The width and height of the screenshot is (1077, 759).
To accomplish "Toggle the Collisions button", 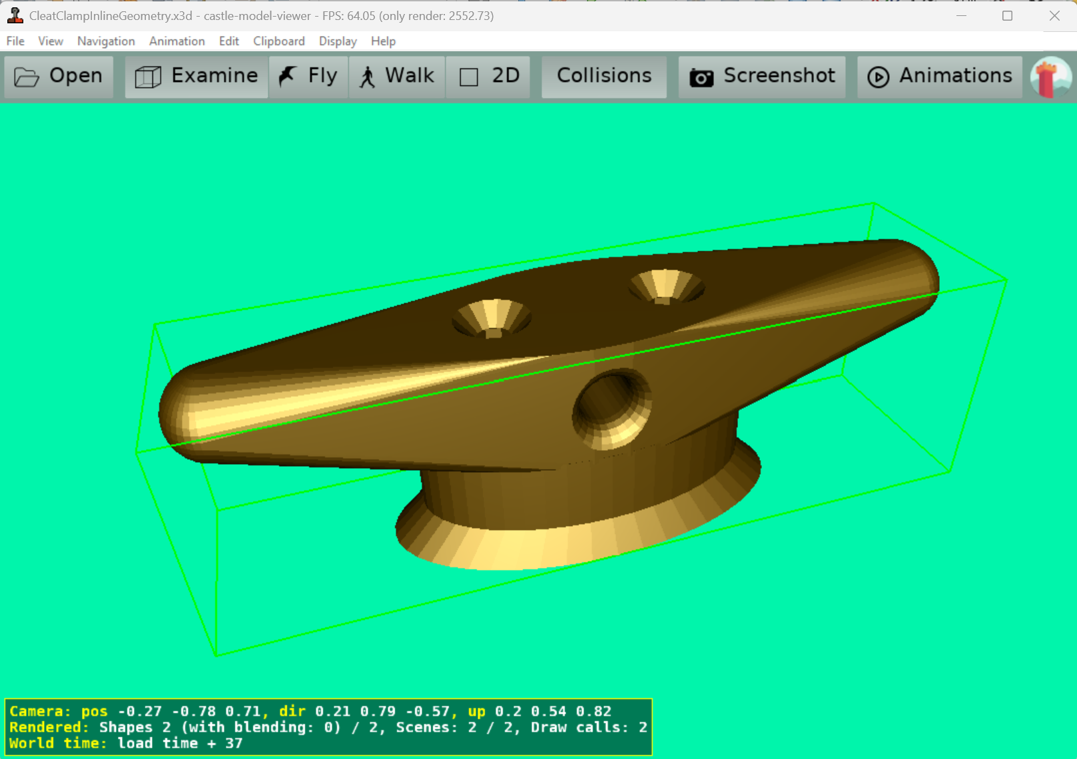I will tap(603, 77).
